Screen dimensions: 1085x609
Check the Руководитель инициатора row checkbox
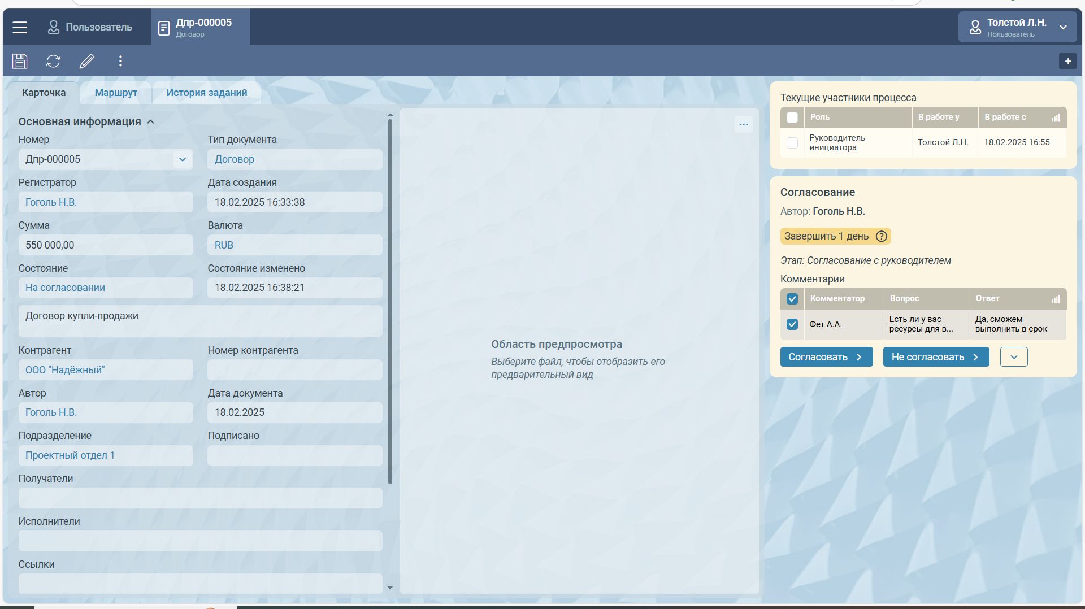(792, 143)
